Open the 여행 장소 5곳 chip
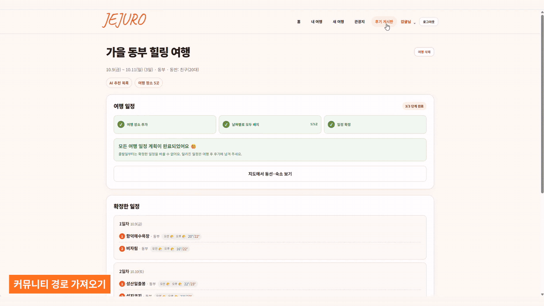This screenshot has width=544, height=306. [148, 83]
